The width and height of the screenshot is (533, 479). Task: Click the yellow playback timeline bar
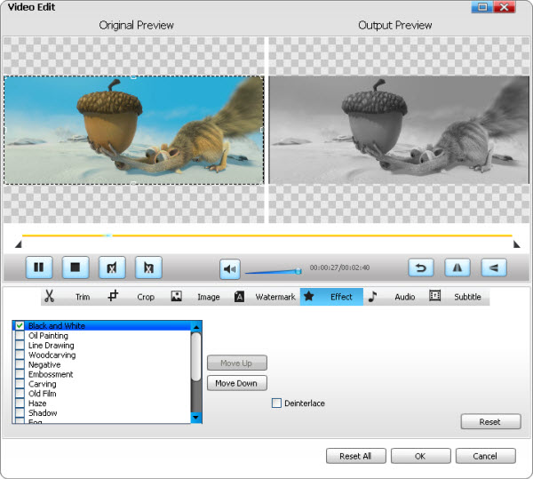pyautogui.click(x=267, y=236)
